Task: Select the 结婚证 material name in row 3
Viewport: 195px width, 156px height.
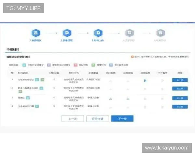Action: (21, 98)
